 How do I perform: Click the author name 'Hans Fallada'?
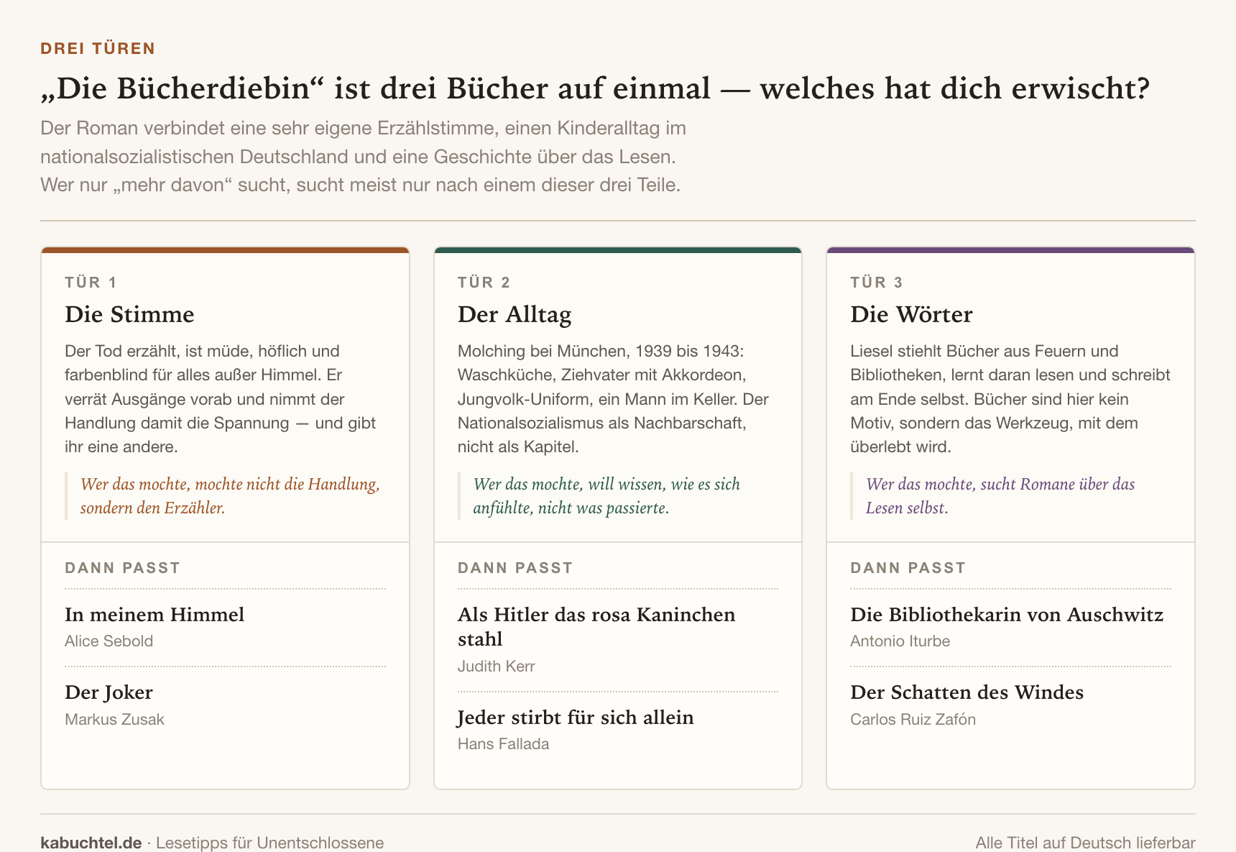point(503,743)
